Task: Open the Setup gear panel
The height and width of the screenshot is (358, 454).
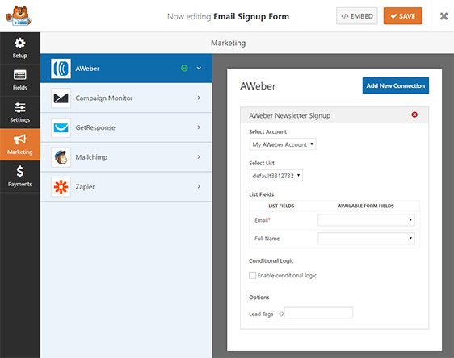Action: [19, 48]
